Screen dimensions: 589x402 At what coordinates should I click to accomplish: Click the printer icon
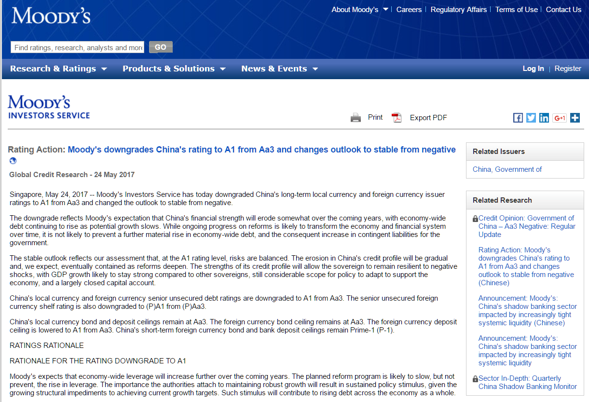pos(356,117)
